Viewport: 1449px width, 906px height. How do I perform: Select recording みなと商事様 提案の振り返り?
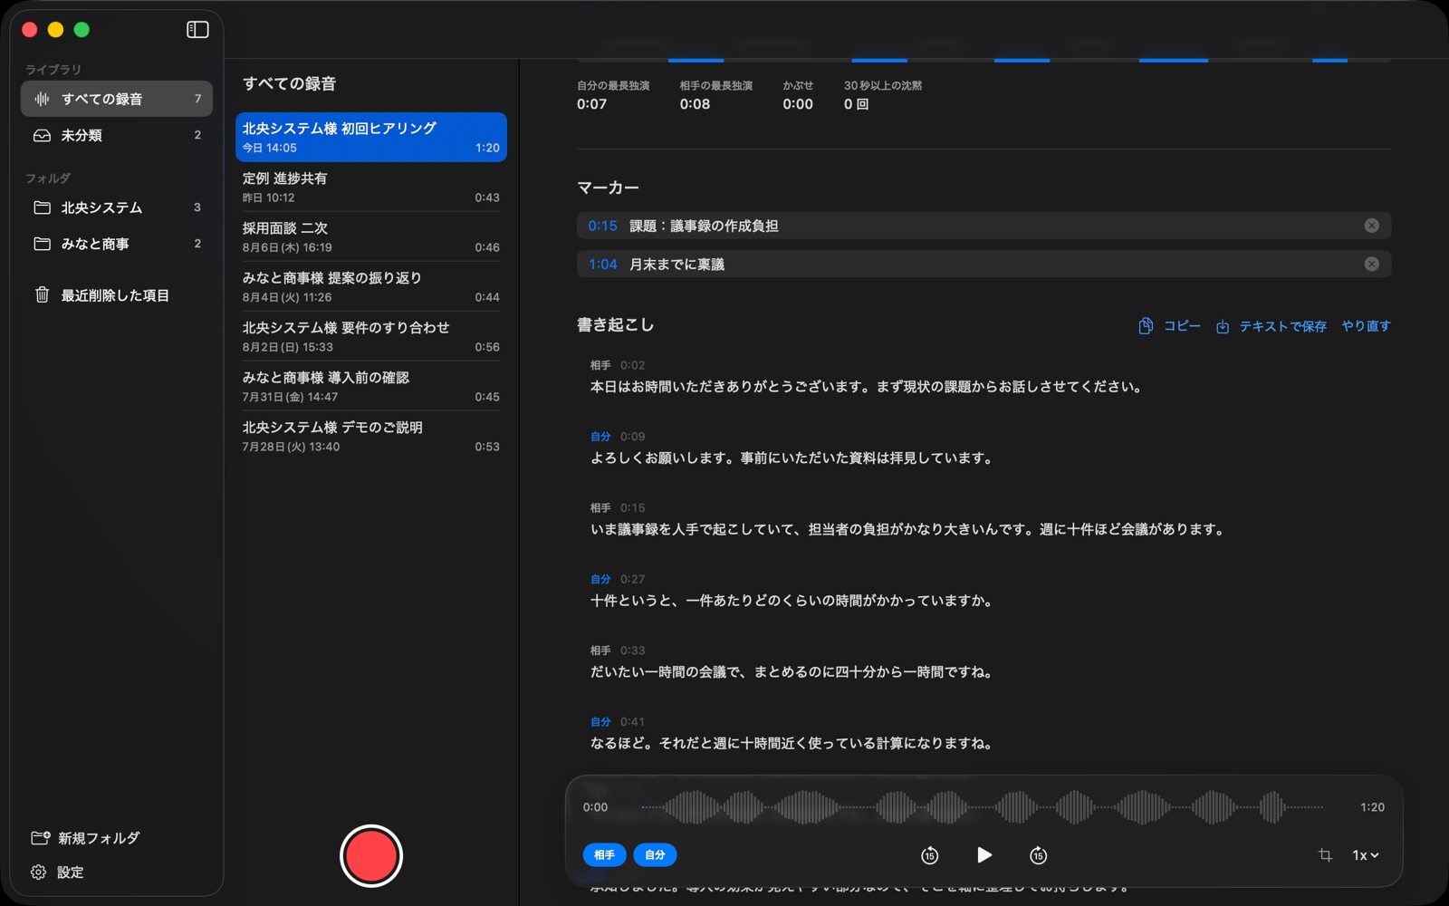tap(371, 287)
